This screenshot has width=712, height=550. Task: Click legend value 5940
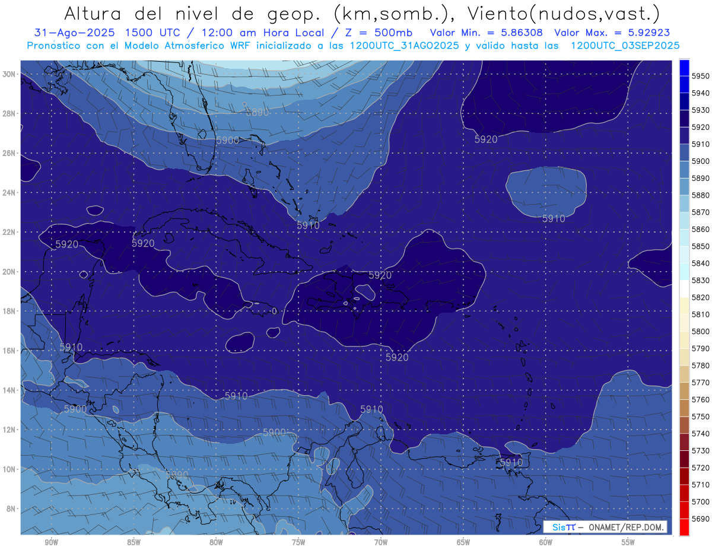pos(700,93)
